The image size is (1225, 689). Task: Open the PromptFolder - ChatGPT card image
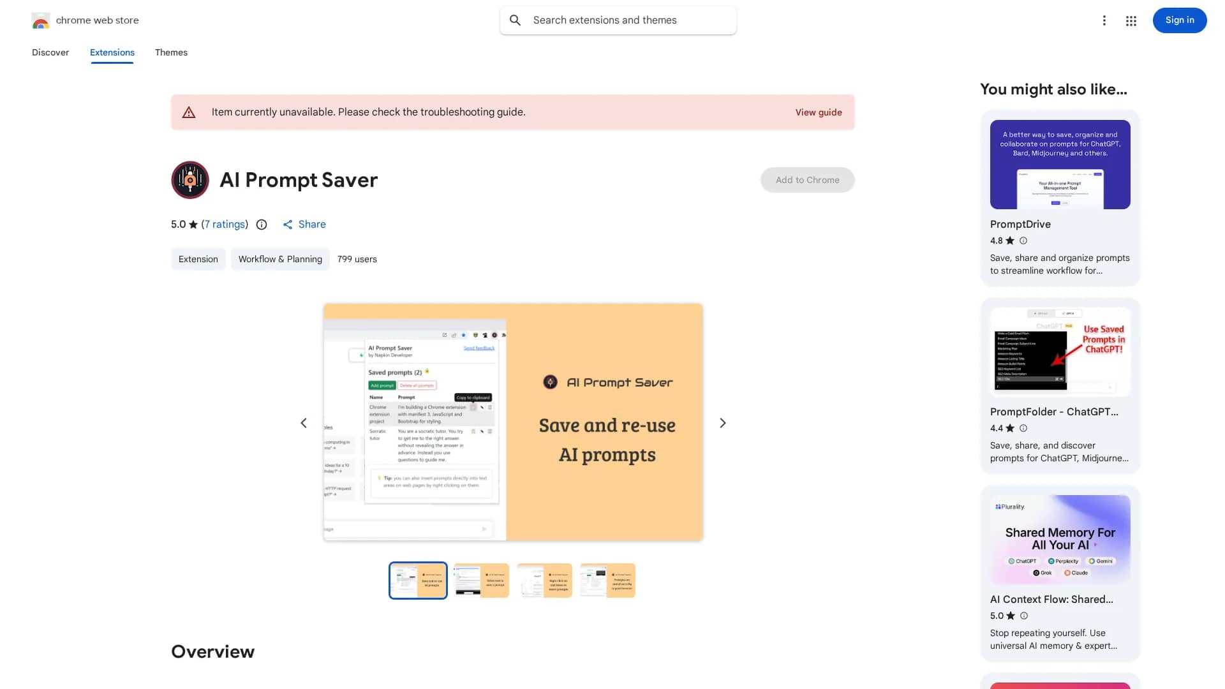1060,352
